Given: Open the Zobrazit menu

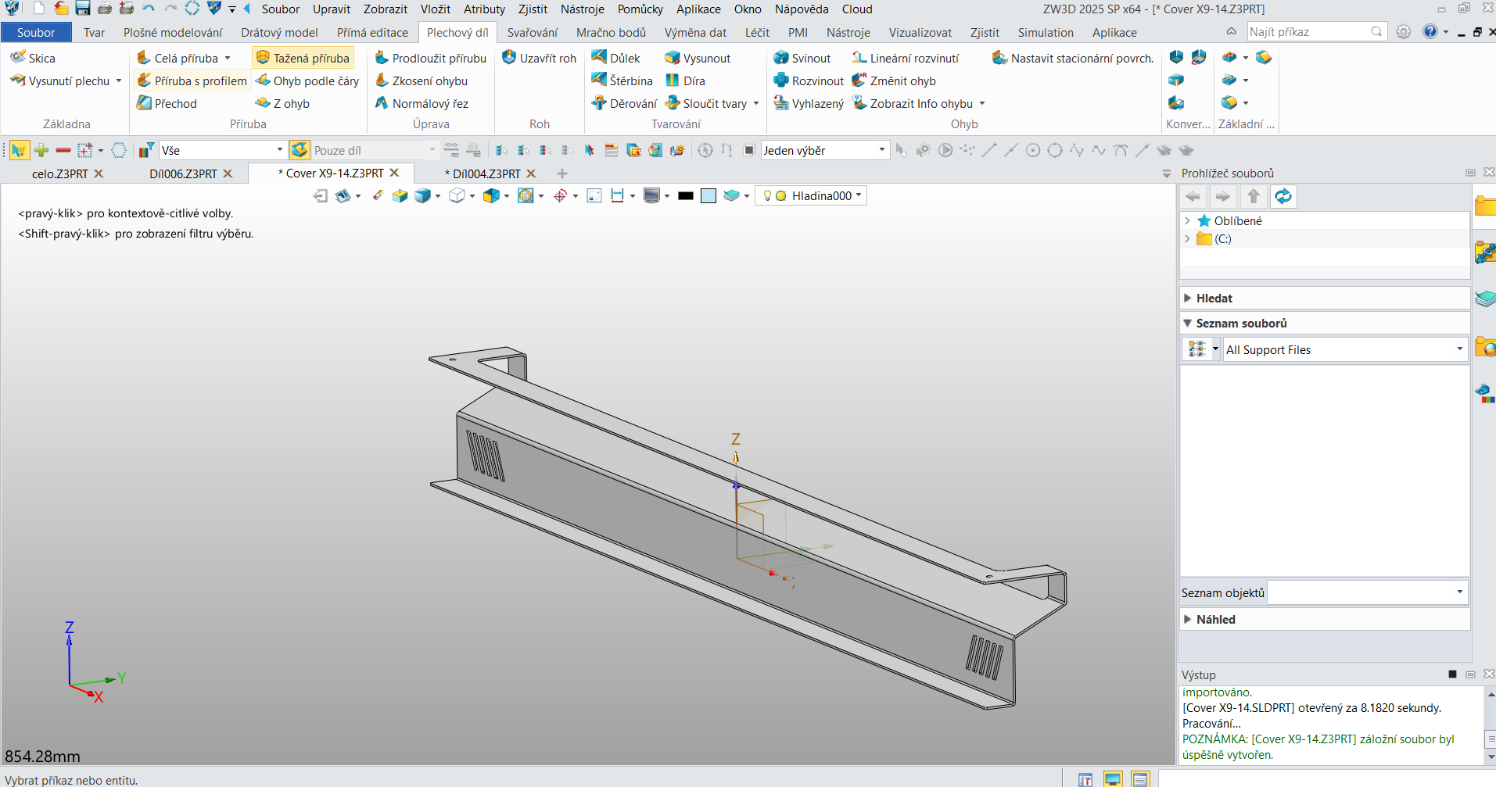Looking at the screenshot, I should (385, 9).
